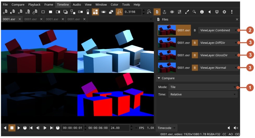Open the Color picker eyedropper tool
This screenshot has height=138, width=255.
(187, 12)
